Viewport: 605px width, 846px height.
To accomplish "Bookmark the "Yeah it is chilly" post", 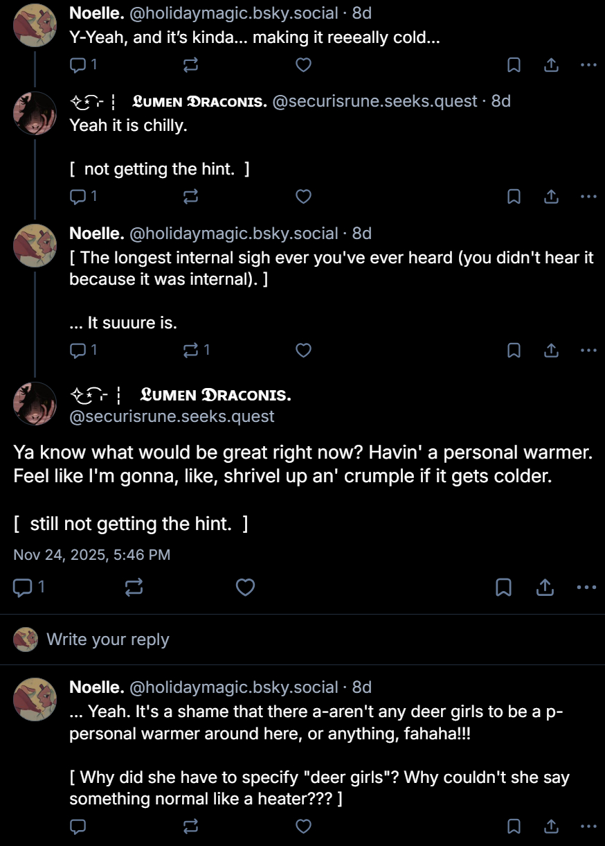I will point(514,197).
